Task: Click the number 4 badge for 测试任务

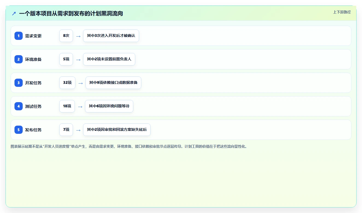Action: pos(19,106)
